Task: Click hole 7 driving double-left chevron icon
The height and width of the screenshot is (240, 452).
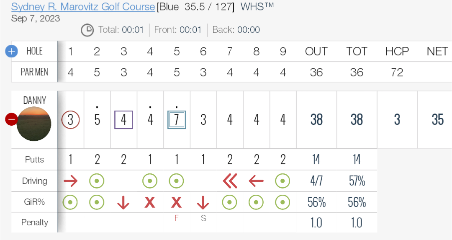Action: click(x=230, y=181)
